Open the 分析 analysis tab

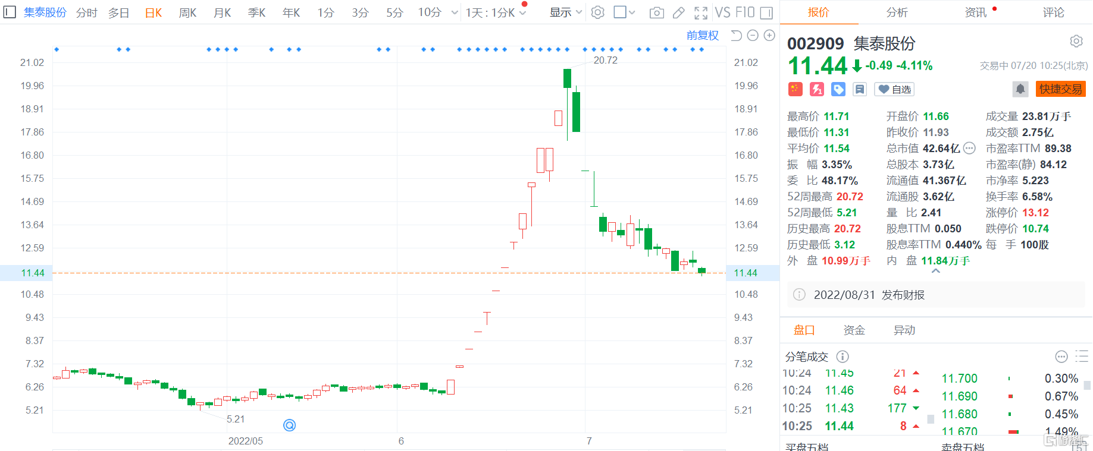[897, 12]
